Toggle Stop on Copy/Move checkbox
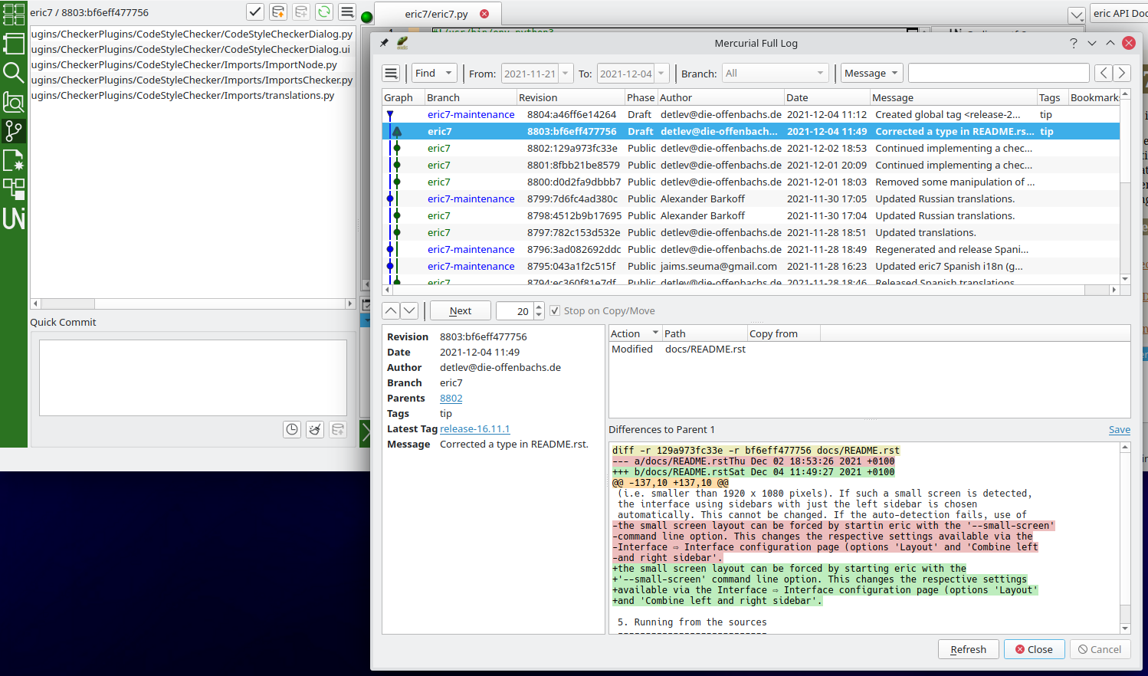Screen dimensions: 1148x676 pos(555,311)
